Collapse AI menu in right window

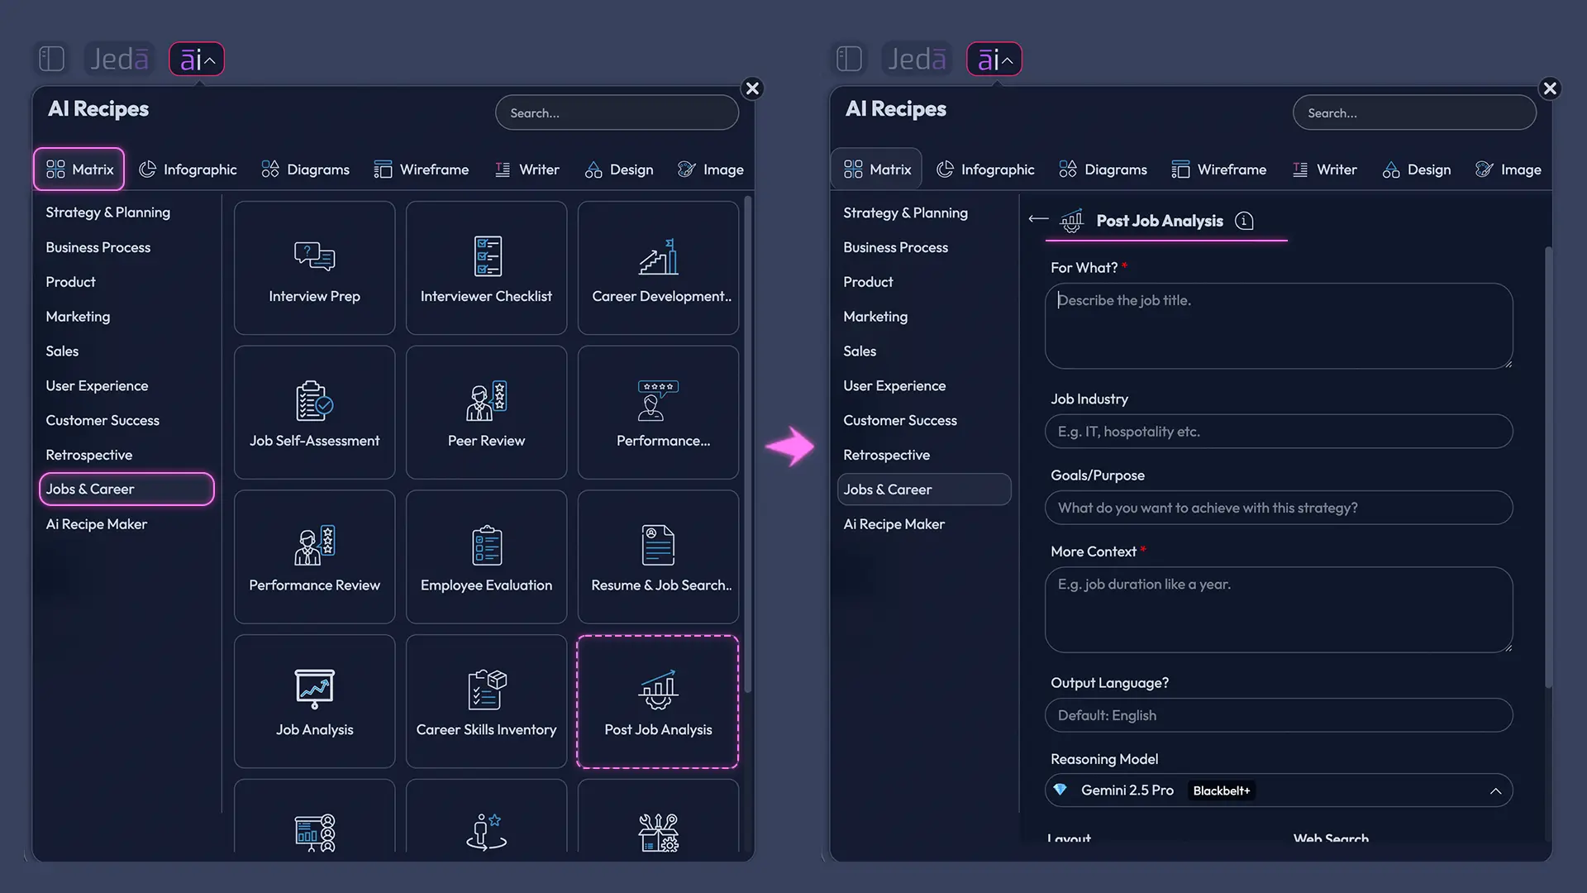994,59
